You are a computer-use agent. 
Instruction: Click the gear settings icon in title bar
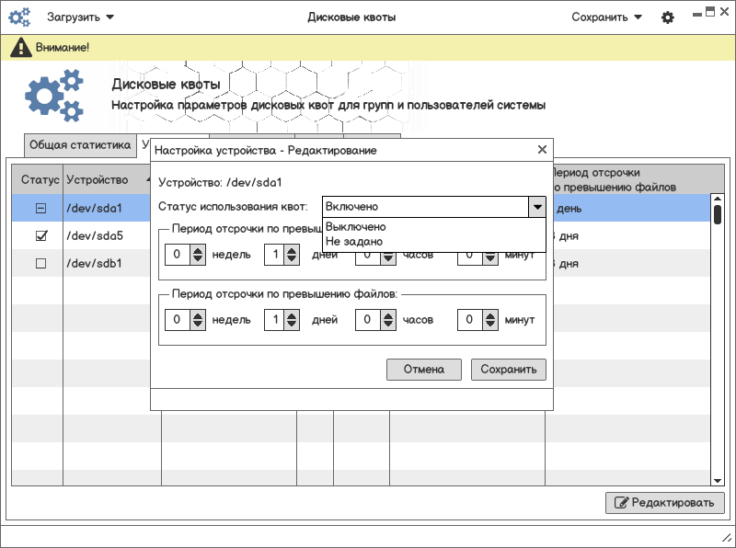[x=668, y=17]
